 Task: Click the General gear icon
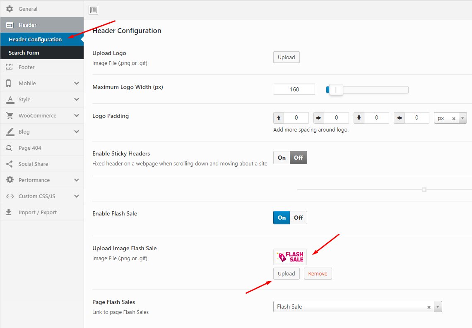click(x=10, y=9)
